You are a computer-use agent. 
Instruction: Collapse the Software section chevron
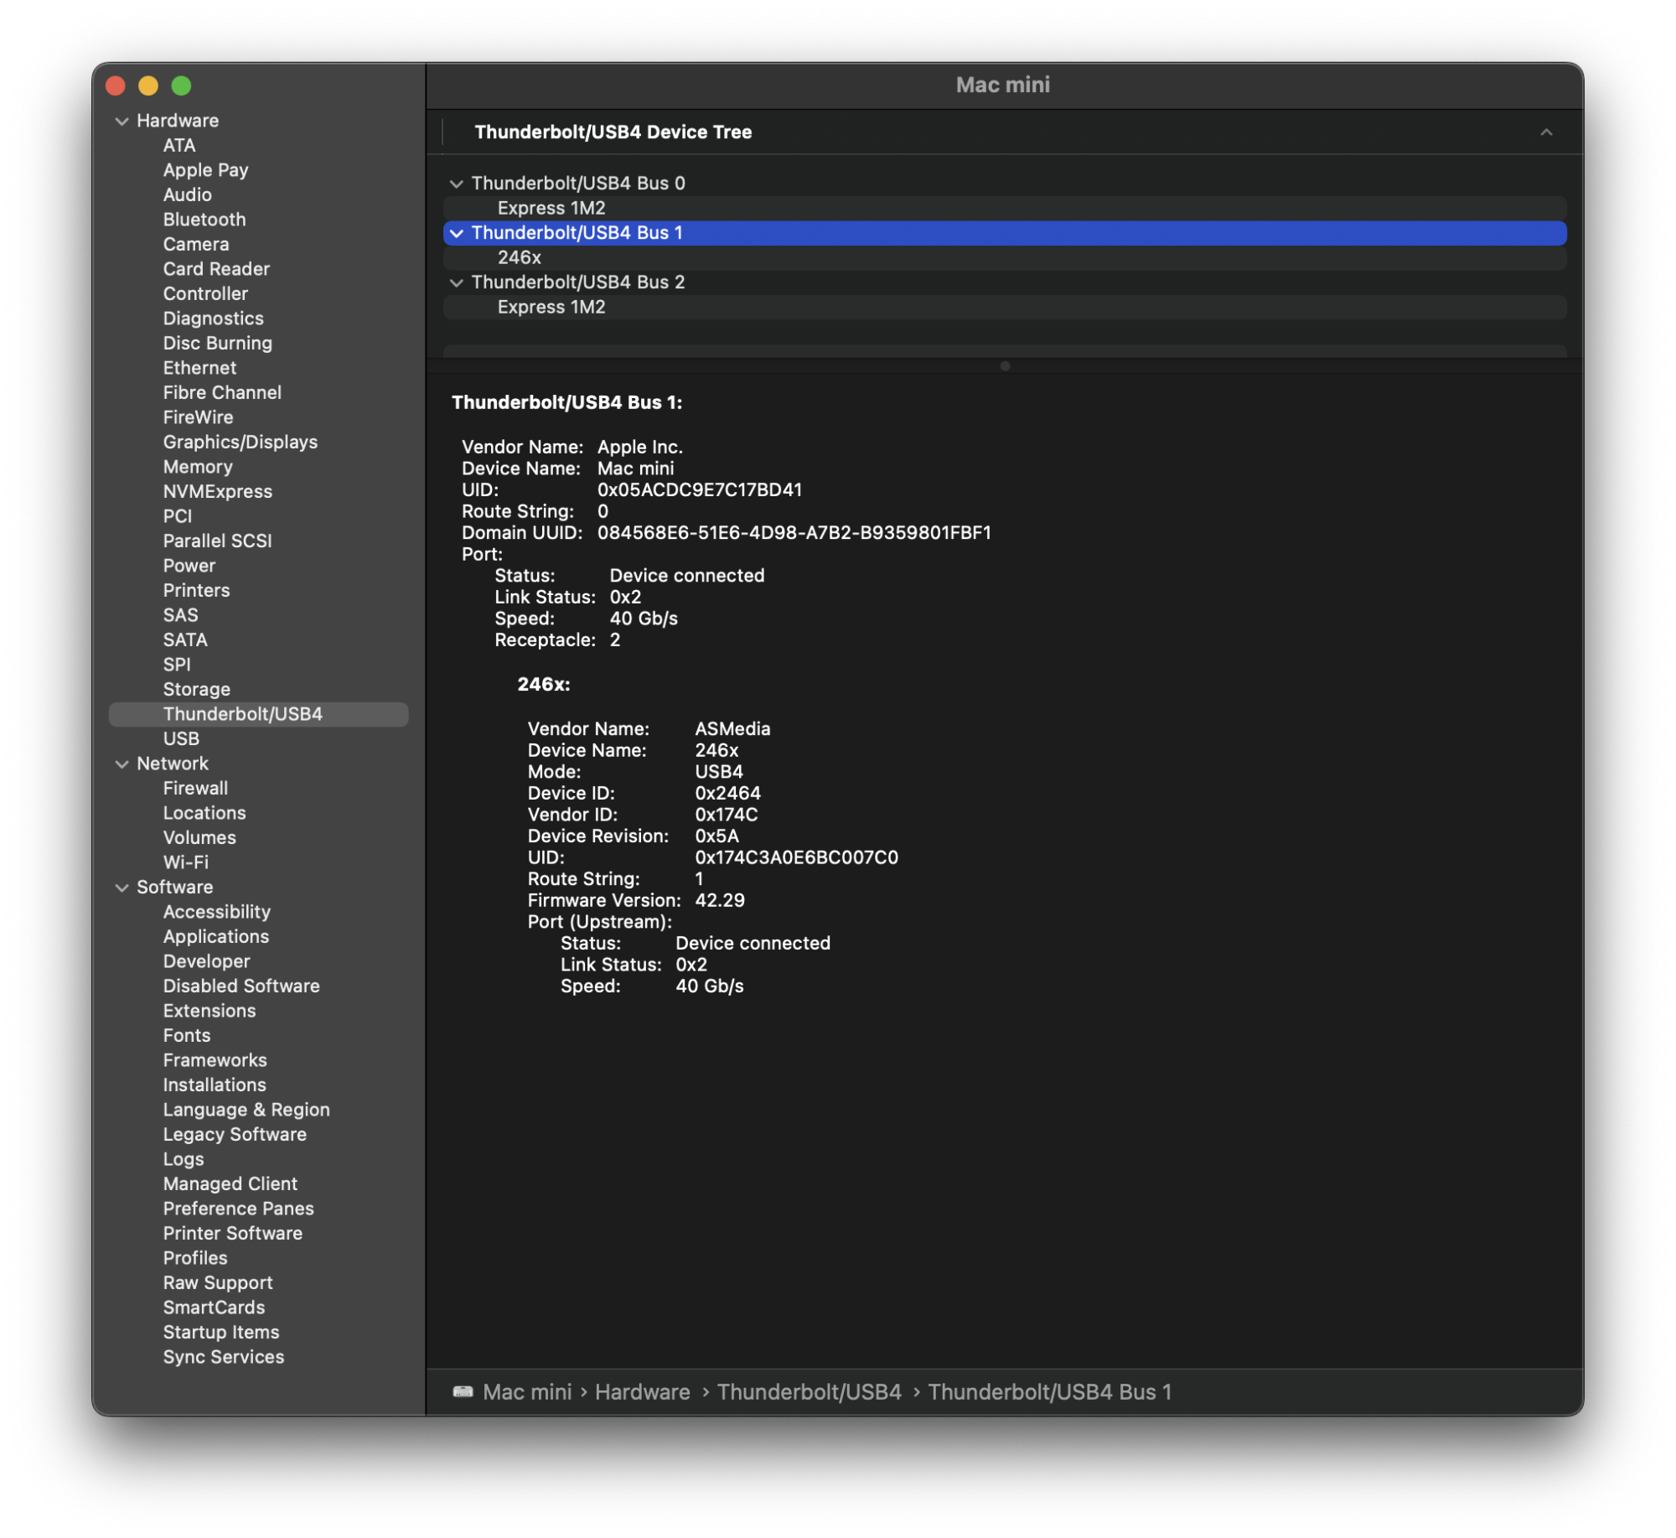point(122,888)
